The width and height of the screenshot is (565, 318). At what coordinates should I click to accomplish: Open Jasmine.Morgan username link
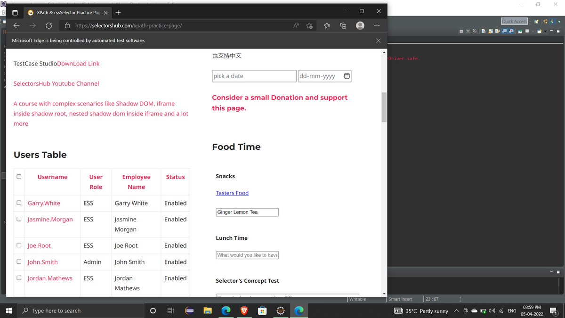50,220
